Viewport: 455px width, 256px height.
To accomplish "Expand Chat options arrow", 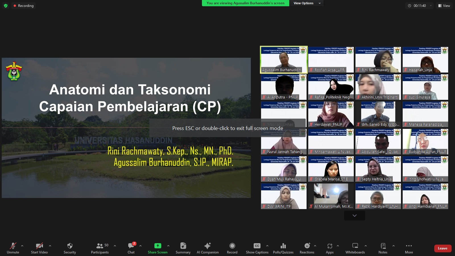I will coord(140,246).
